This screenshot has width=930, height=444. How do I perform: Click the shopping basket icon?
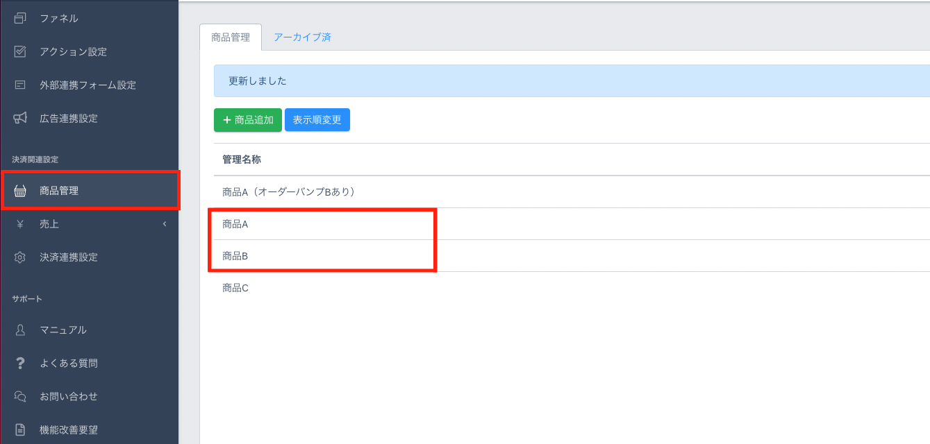(x=20, y=191)
